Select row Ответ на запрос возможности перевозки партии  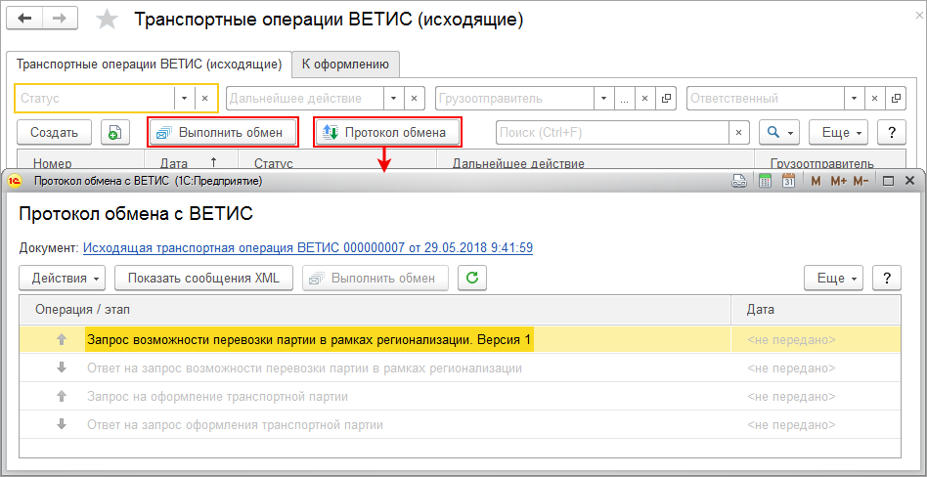[460, 368]
